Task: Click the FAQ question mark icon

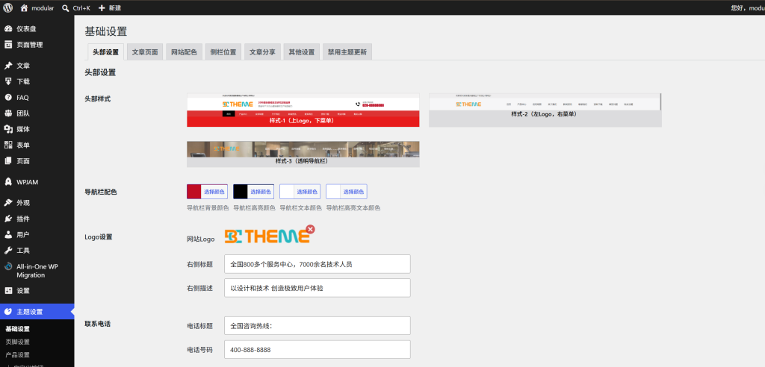Action: pos(8,98)
